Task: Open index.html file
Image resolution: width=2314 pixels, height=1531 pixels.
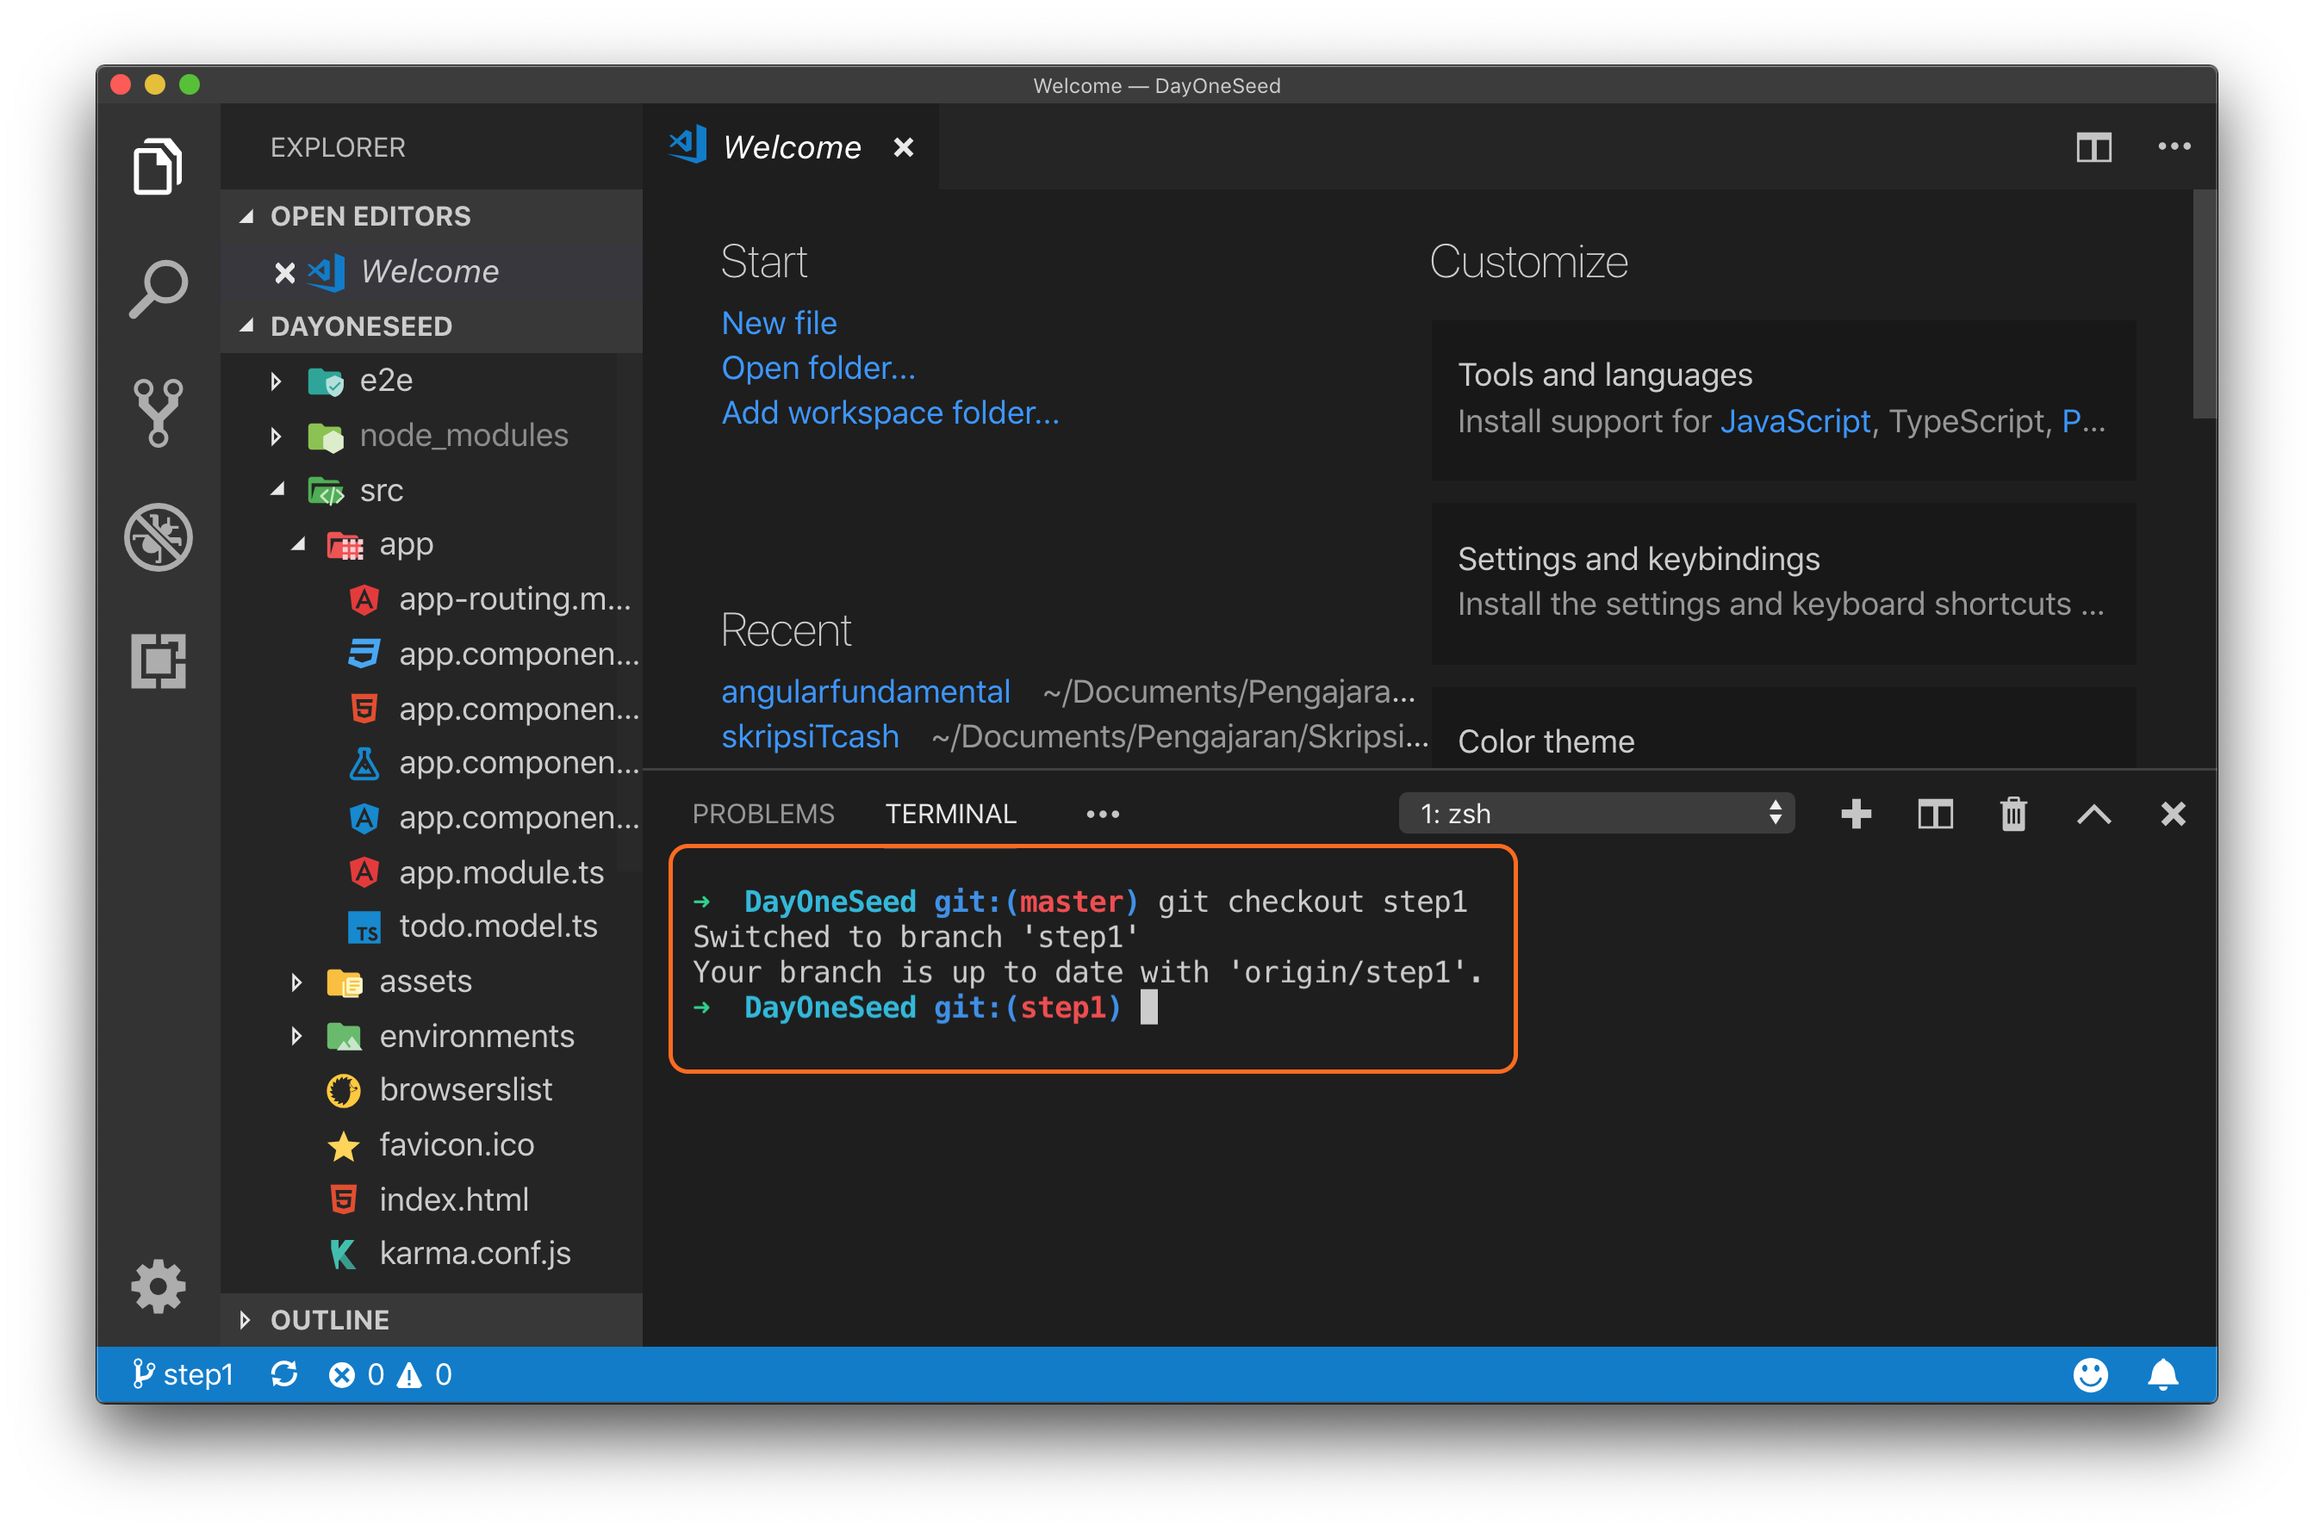Action: pos(431,1199)
